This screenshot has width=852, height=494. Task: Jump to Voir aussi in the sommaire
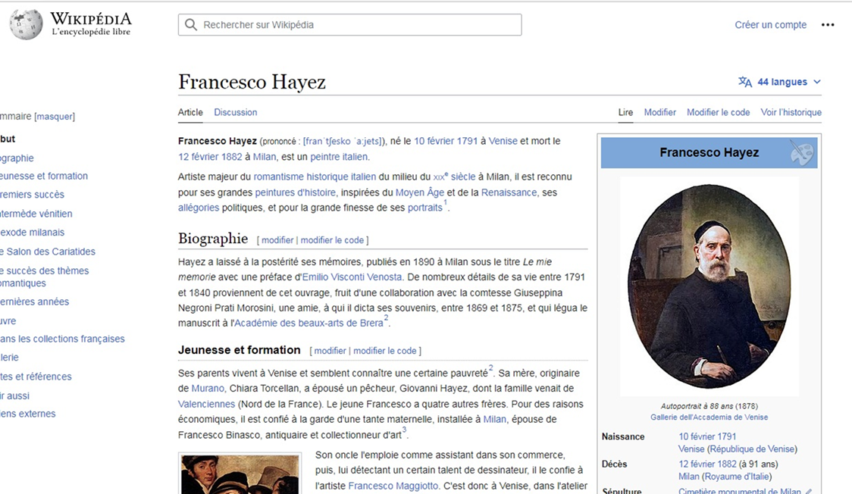coord(14,396)
